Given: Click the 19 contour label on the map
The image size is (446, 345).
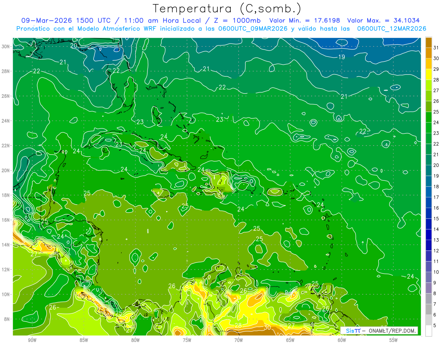Looking at the screenshot, I should (342, 57).
